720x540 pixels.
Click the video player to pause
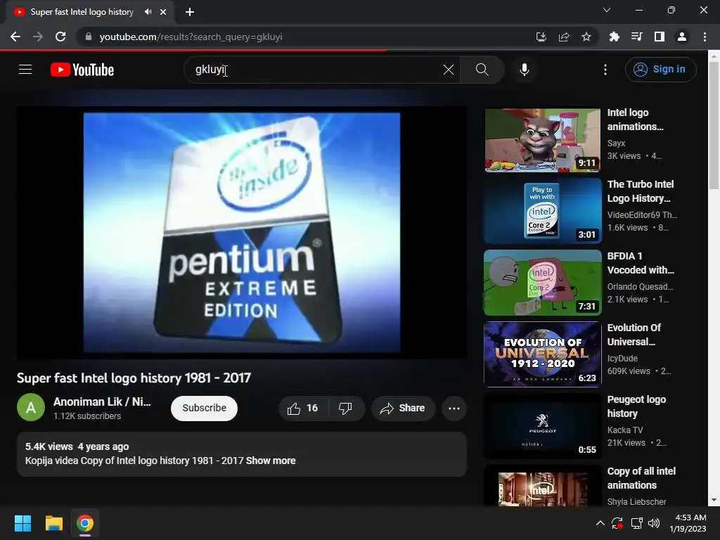(242, 232)
